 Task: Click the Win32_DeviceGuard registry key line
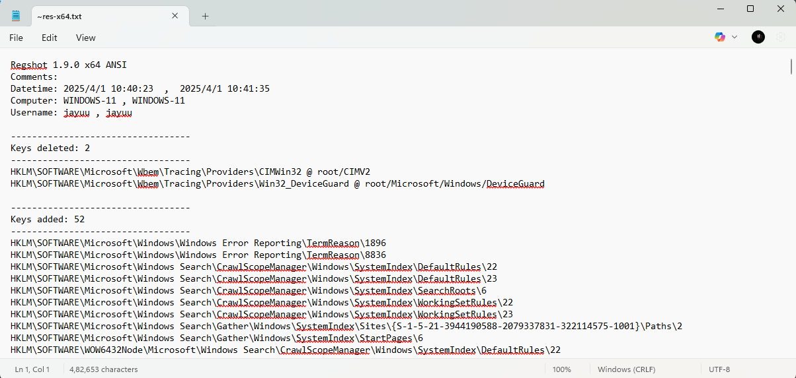click(278, 183)
